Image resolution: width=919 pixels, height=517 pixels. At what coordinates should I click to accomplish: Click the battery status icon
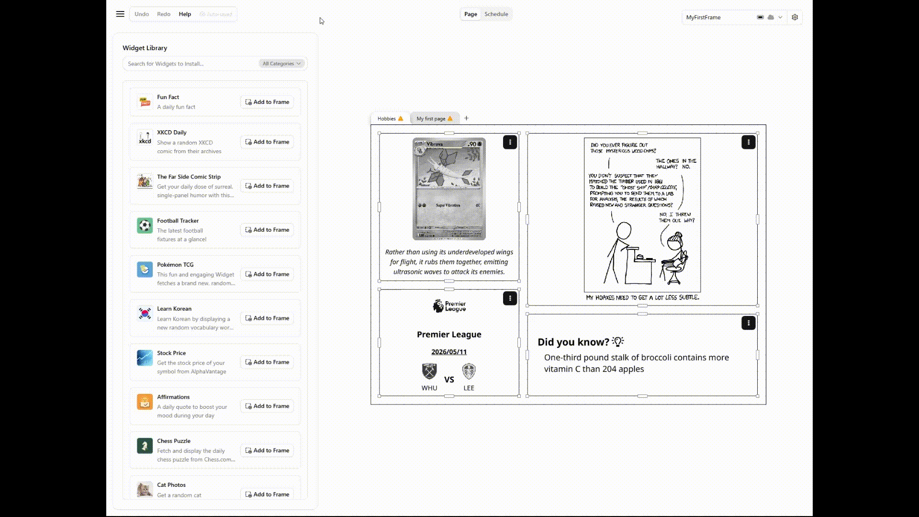(760, 17)
